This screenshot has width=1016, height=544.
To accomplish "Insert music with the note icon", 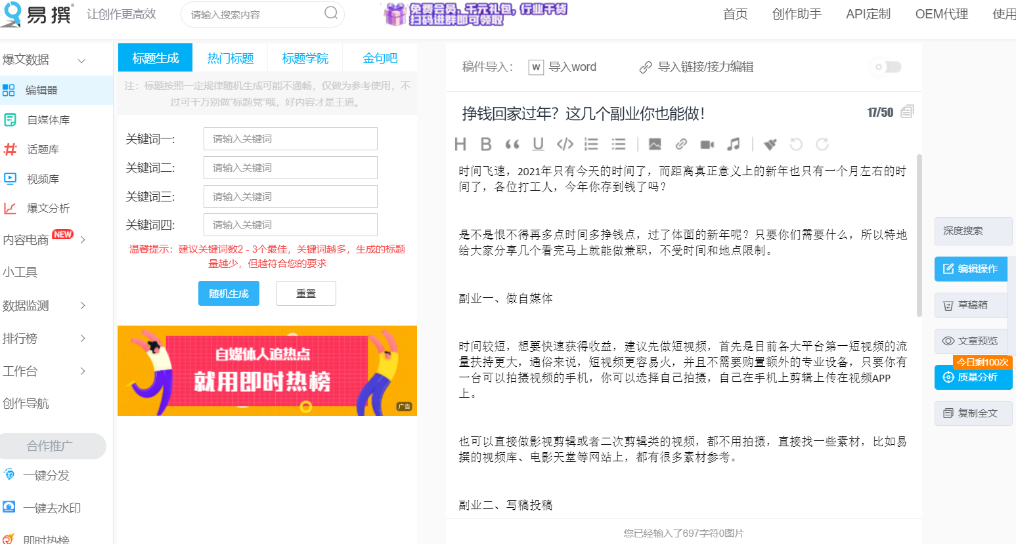I will [734, 144].
